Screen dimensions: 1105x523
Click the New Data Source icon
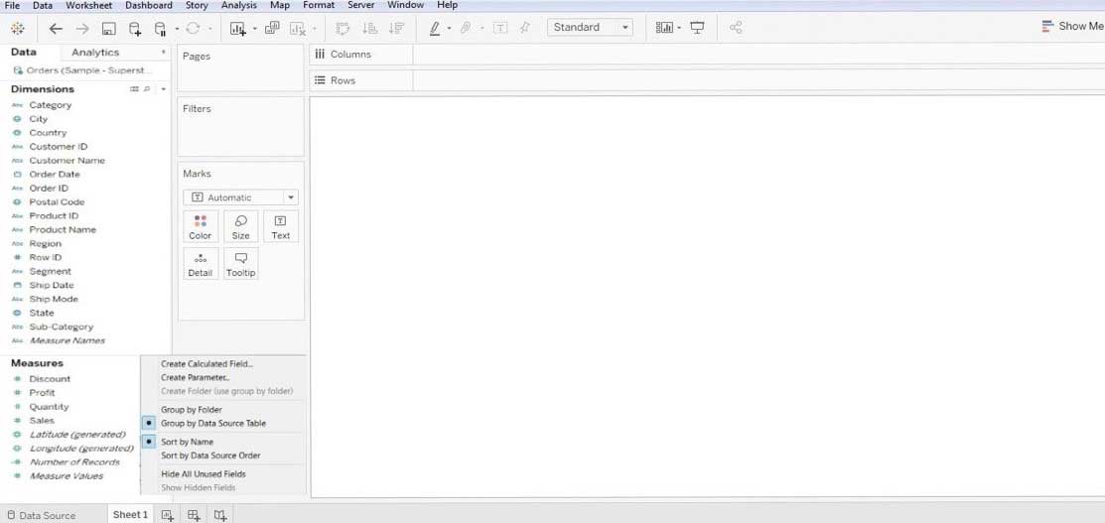[x=135, y=28]
